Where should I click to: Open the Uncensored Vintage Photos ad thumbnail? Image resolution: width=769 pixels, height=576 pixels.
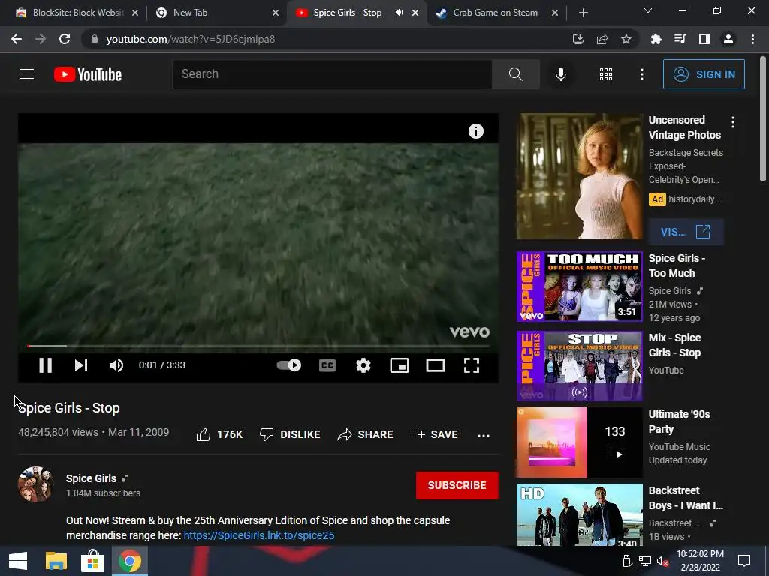[x=579, y=176]
